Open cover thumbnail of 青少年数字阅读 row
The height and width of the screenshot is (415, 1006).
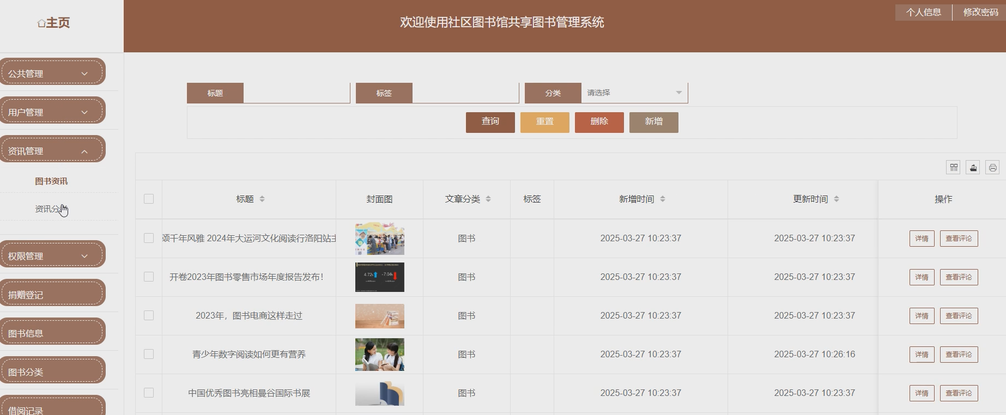click(380, 355)
